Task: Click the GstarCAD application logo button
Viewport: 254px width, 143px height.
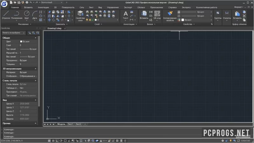Action: 4,4
